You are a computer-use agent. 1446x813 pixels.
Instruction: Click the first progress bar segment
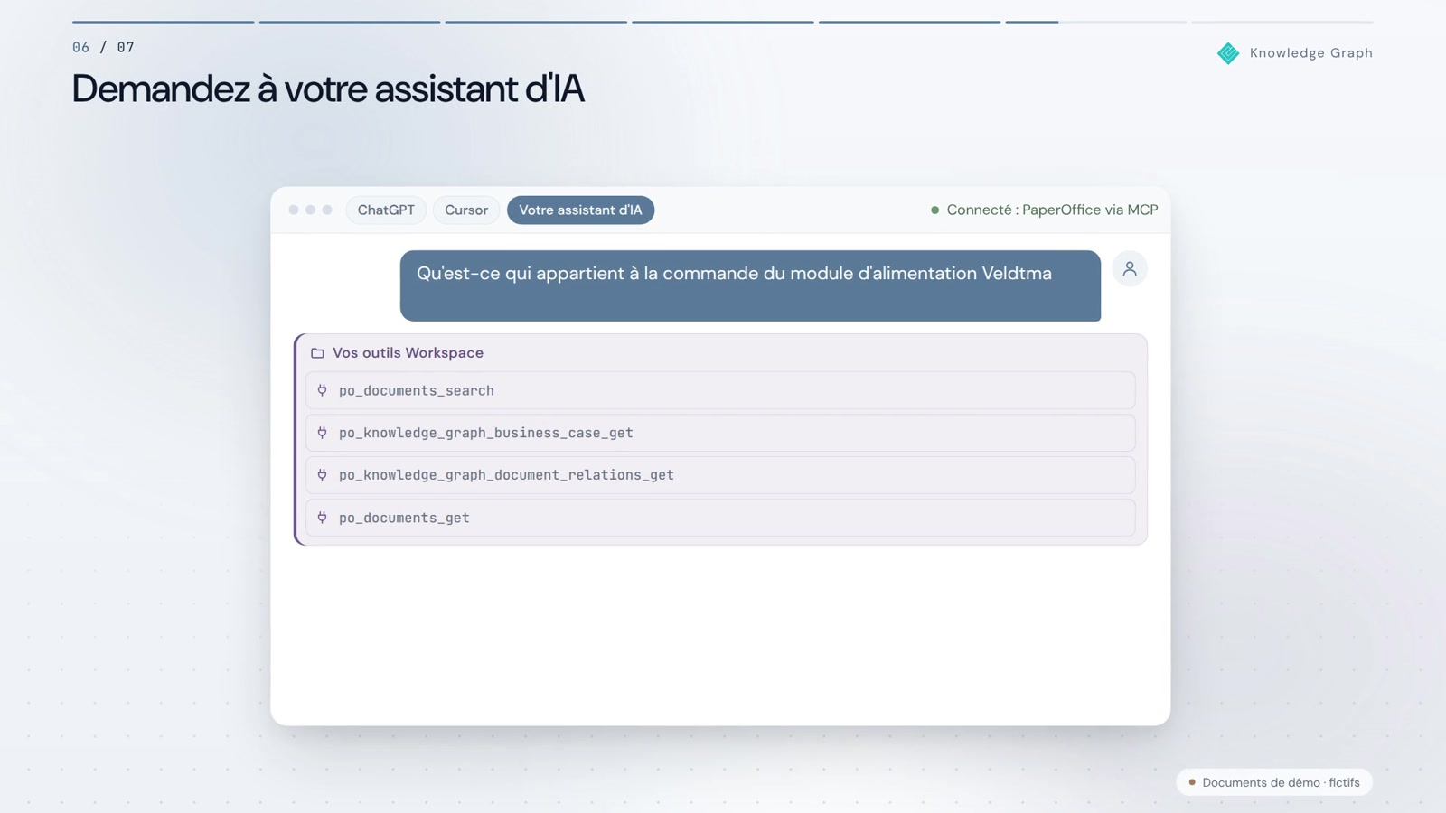(x=163, y=22)
